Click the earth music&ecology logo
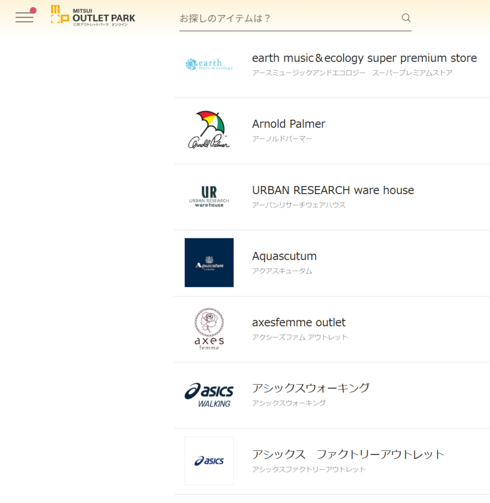The width and height of the screenshot is (490, 503). point(209,64)
